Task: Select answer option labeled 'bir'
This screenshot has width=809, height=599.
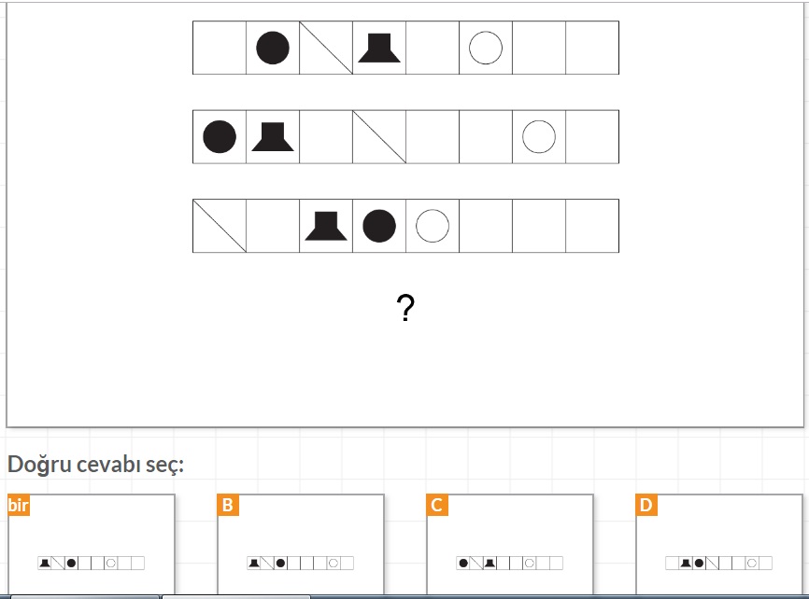Action: point(92,544)
